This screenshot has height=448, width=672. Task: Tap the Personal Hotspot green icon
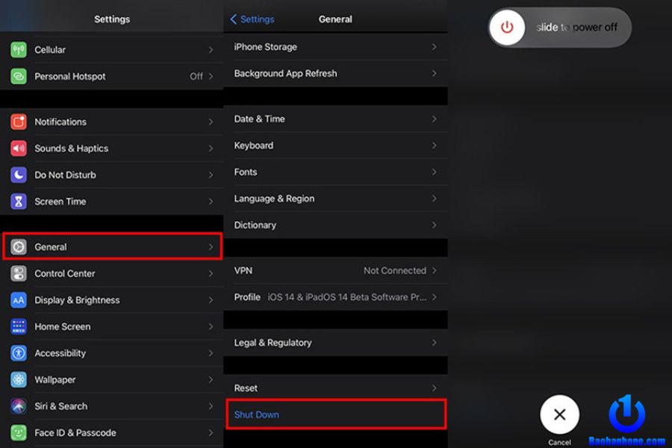pos(19,76)
